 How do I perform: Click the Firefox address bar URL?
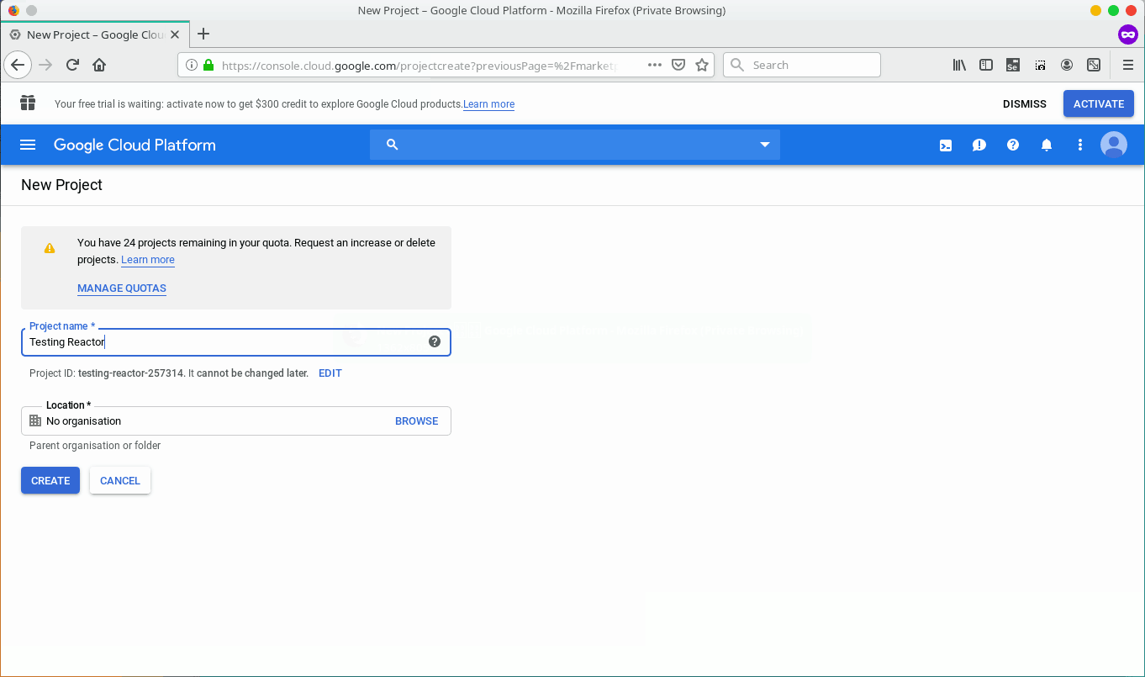pos(419,65)
